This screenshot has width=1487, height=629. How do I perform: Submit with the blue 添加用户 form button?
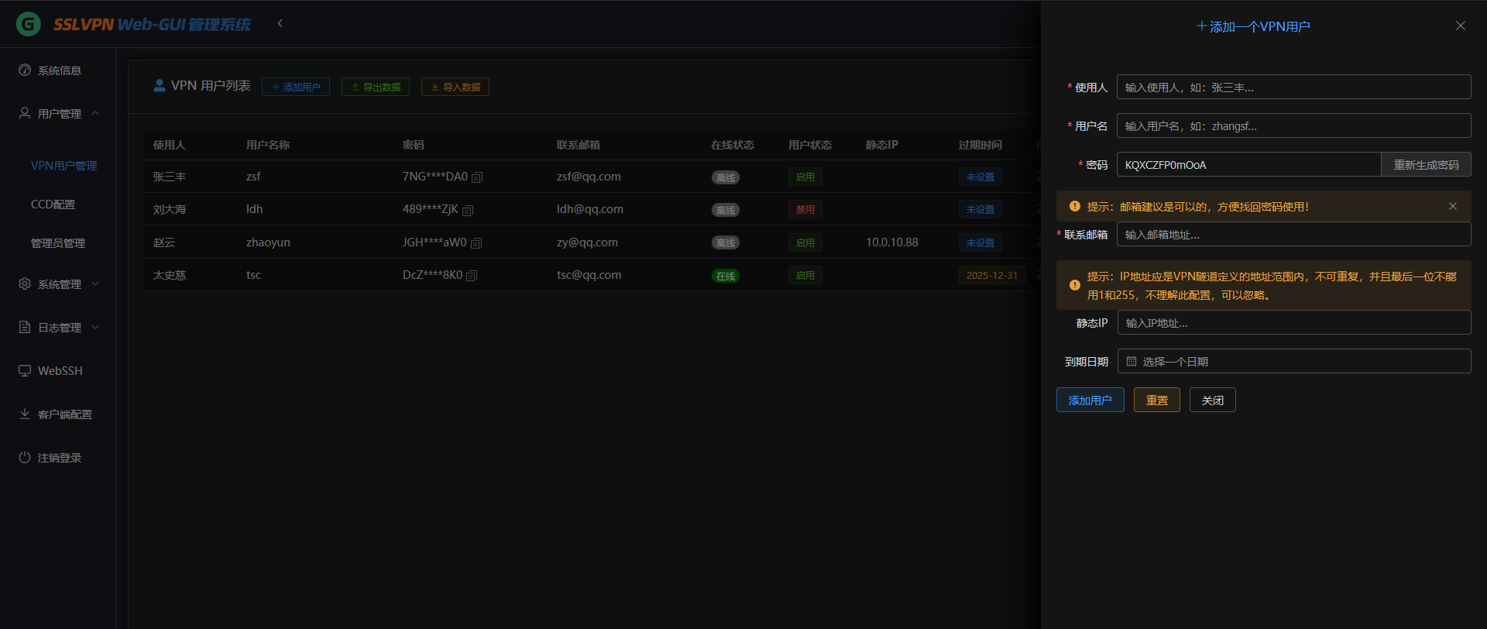point(1090,400)
